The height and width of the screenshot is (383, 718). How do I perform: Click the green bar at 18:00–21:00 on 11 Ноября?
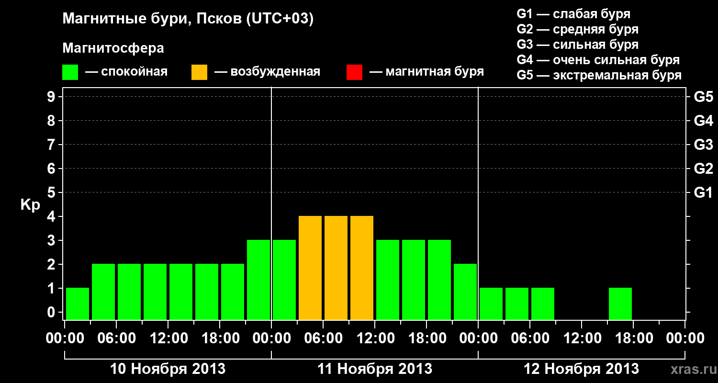pos(439,280)
